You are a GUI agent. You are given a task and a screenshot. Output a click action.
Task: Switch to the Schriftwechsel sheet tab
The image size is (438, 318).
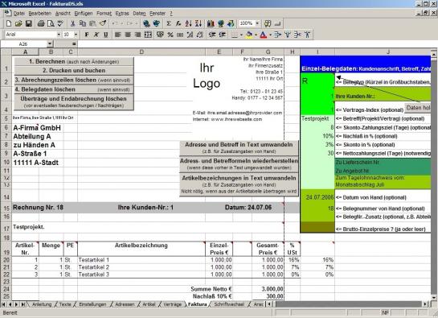coord(229,304)
